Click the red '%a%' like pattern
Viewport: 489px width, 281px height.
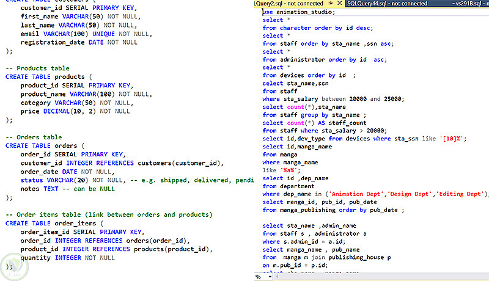[289, 170]
